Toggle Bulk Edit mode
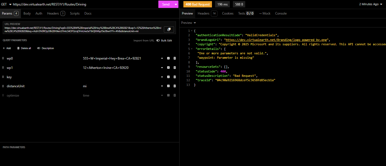 coord(164,40)
